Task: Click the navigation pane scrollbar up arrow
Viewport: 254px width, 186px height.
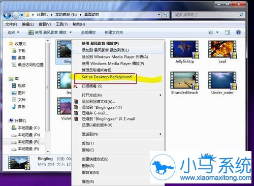Action: [48, 40]
